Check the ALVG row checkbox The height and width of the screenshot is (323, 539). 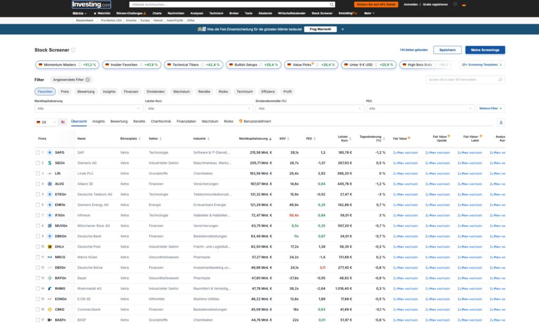(x=38, y=184)
